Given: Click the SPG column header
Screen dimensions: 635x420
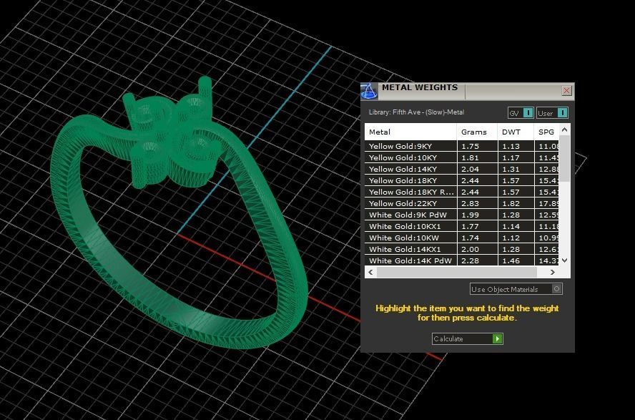Looking at the screenshot, I should (546, 132).
